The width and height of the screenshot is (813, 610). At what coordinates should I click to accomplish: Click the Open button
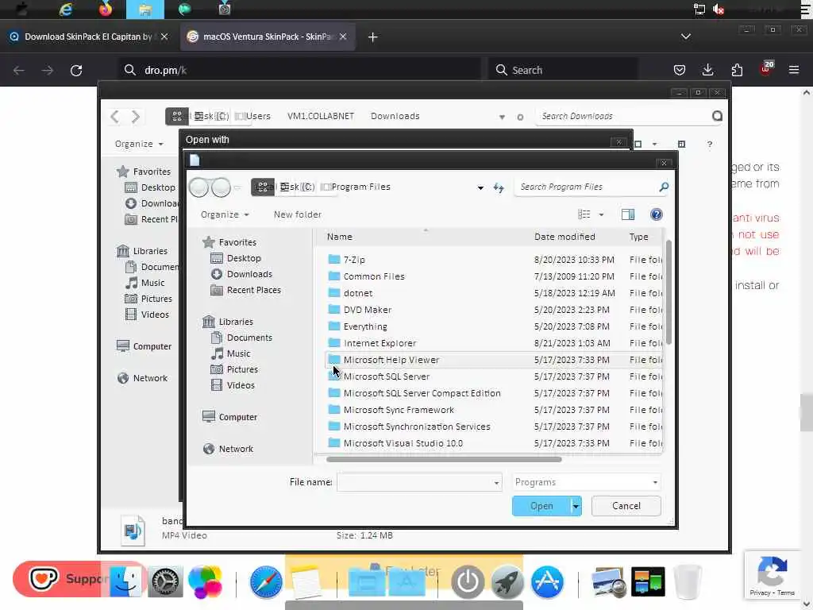click(x=541, y=506)
